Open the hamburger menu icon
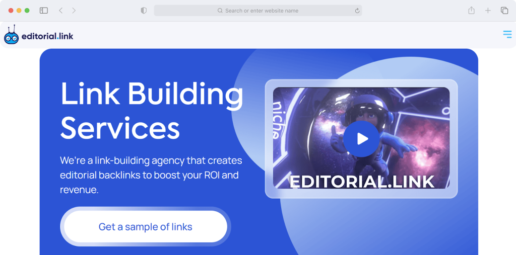This screenshot has width=516, height=255. [x=507, y=34]
